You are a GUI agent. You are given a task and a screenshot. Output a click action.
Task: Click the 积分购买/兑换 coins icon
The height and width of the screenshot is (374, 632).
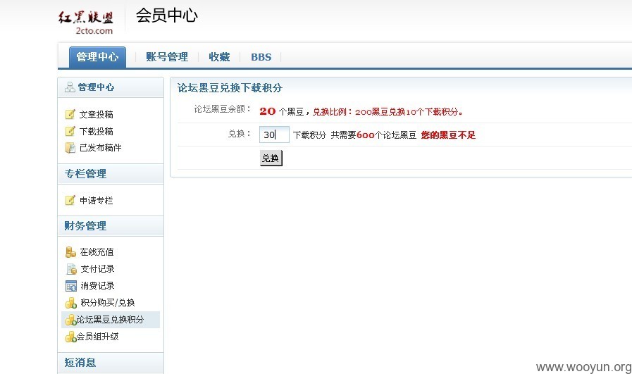[71, 303]
